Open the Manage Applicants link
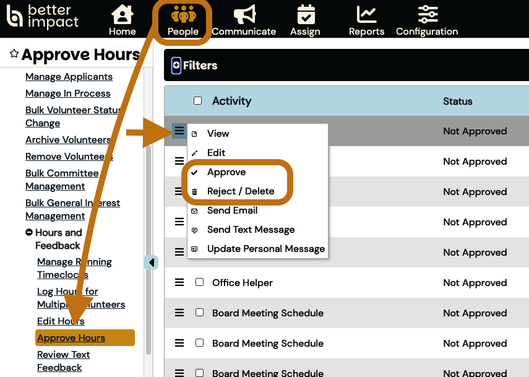This screenshot has width=529, height=377. tap(69, 77)
